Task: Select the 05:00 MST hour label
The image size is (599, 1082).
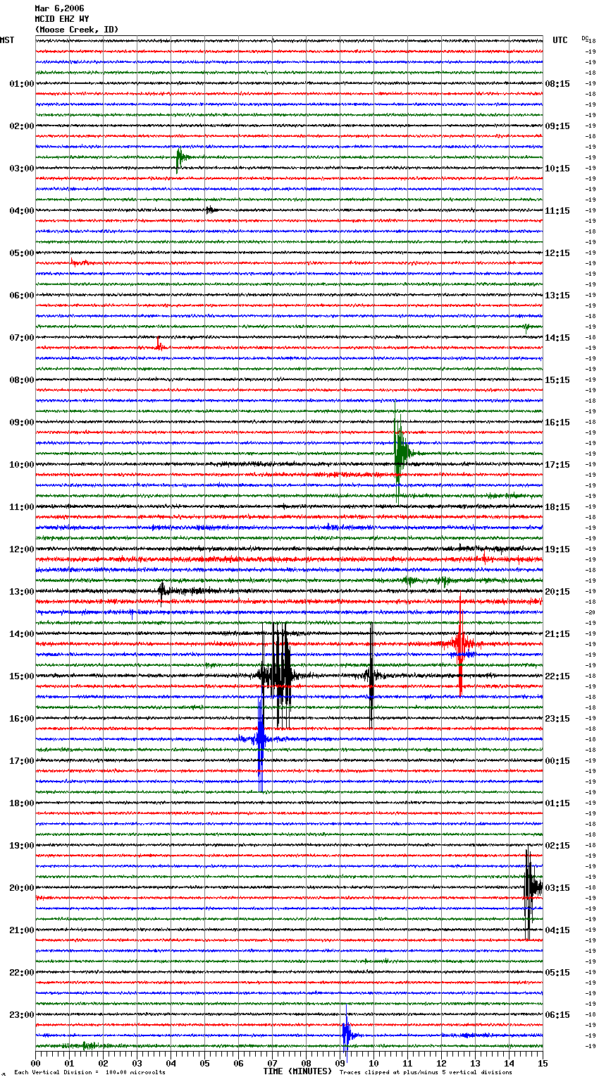Action: [22, 253]
